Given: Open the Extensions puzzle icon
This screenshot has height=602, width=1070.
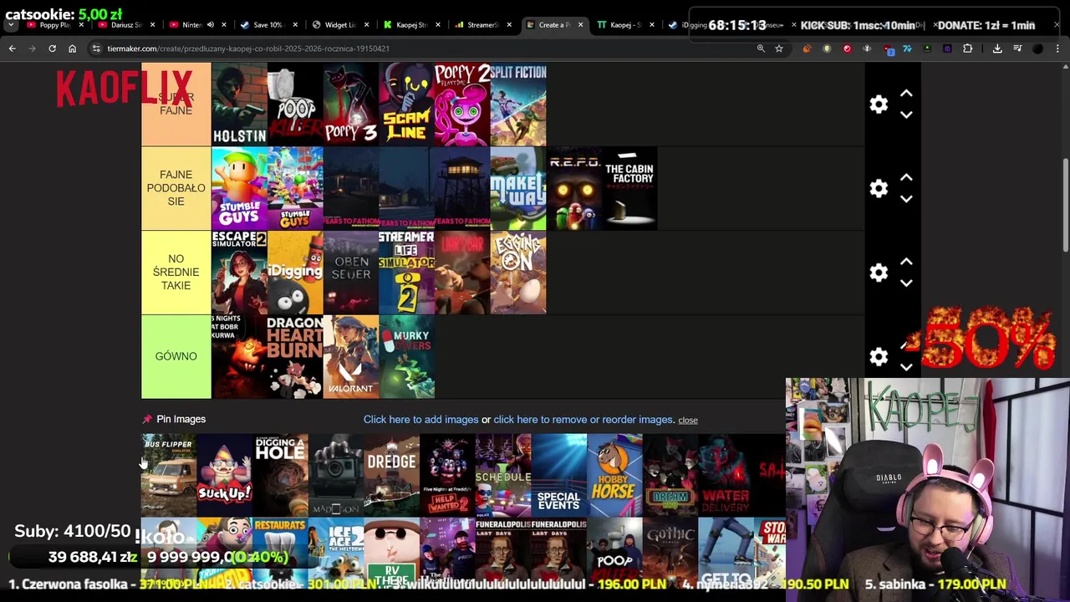Looking at the screenshot, I should click(967, 48).
